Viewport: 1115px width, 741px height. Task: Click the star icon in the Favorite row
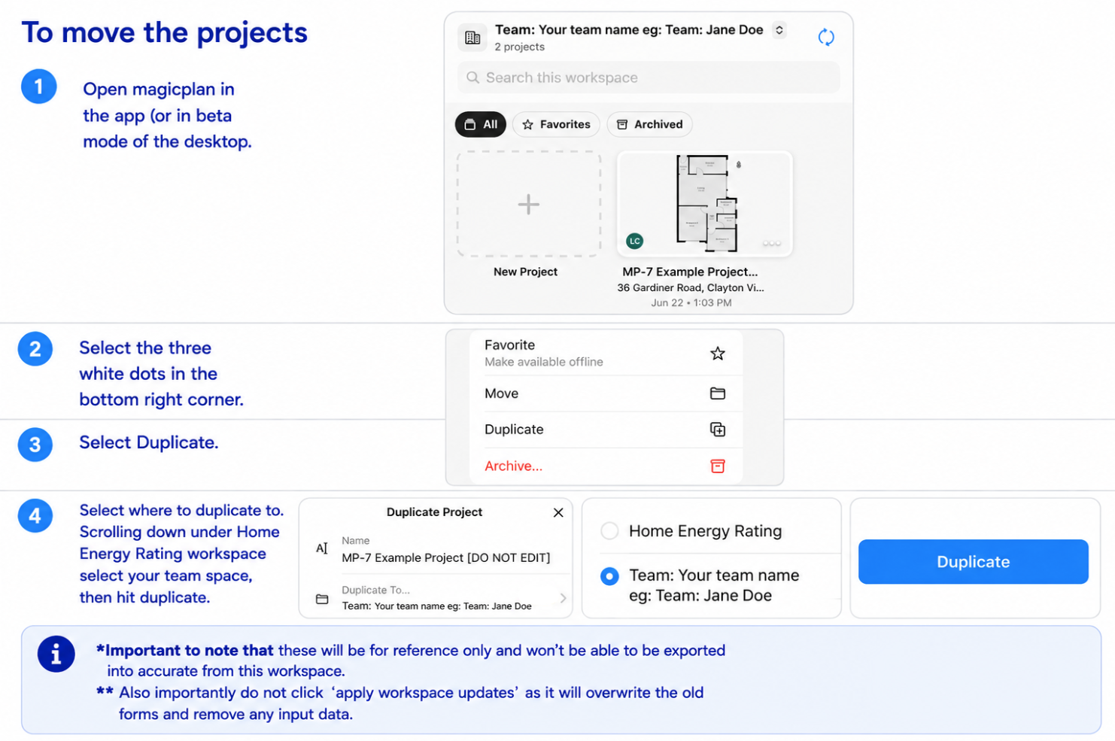coord(718,354)
